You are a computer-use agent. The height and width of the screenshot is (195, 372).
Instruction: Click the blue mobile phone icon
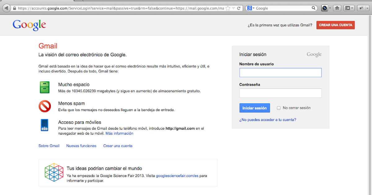click(x=44, y=125)
